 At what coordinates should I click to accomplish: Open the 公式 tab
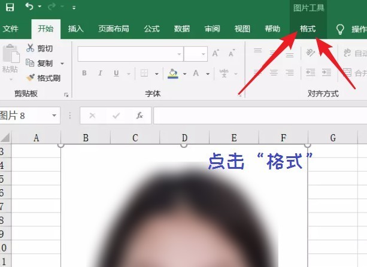point(151,29)
